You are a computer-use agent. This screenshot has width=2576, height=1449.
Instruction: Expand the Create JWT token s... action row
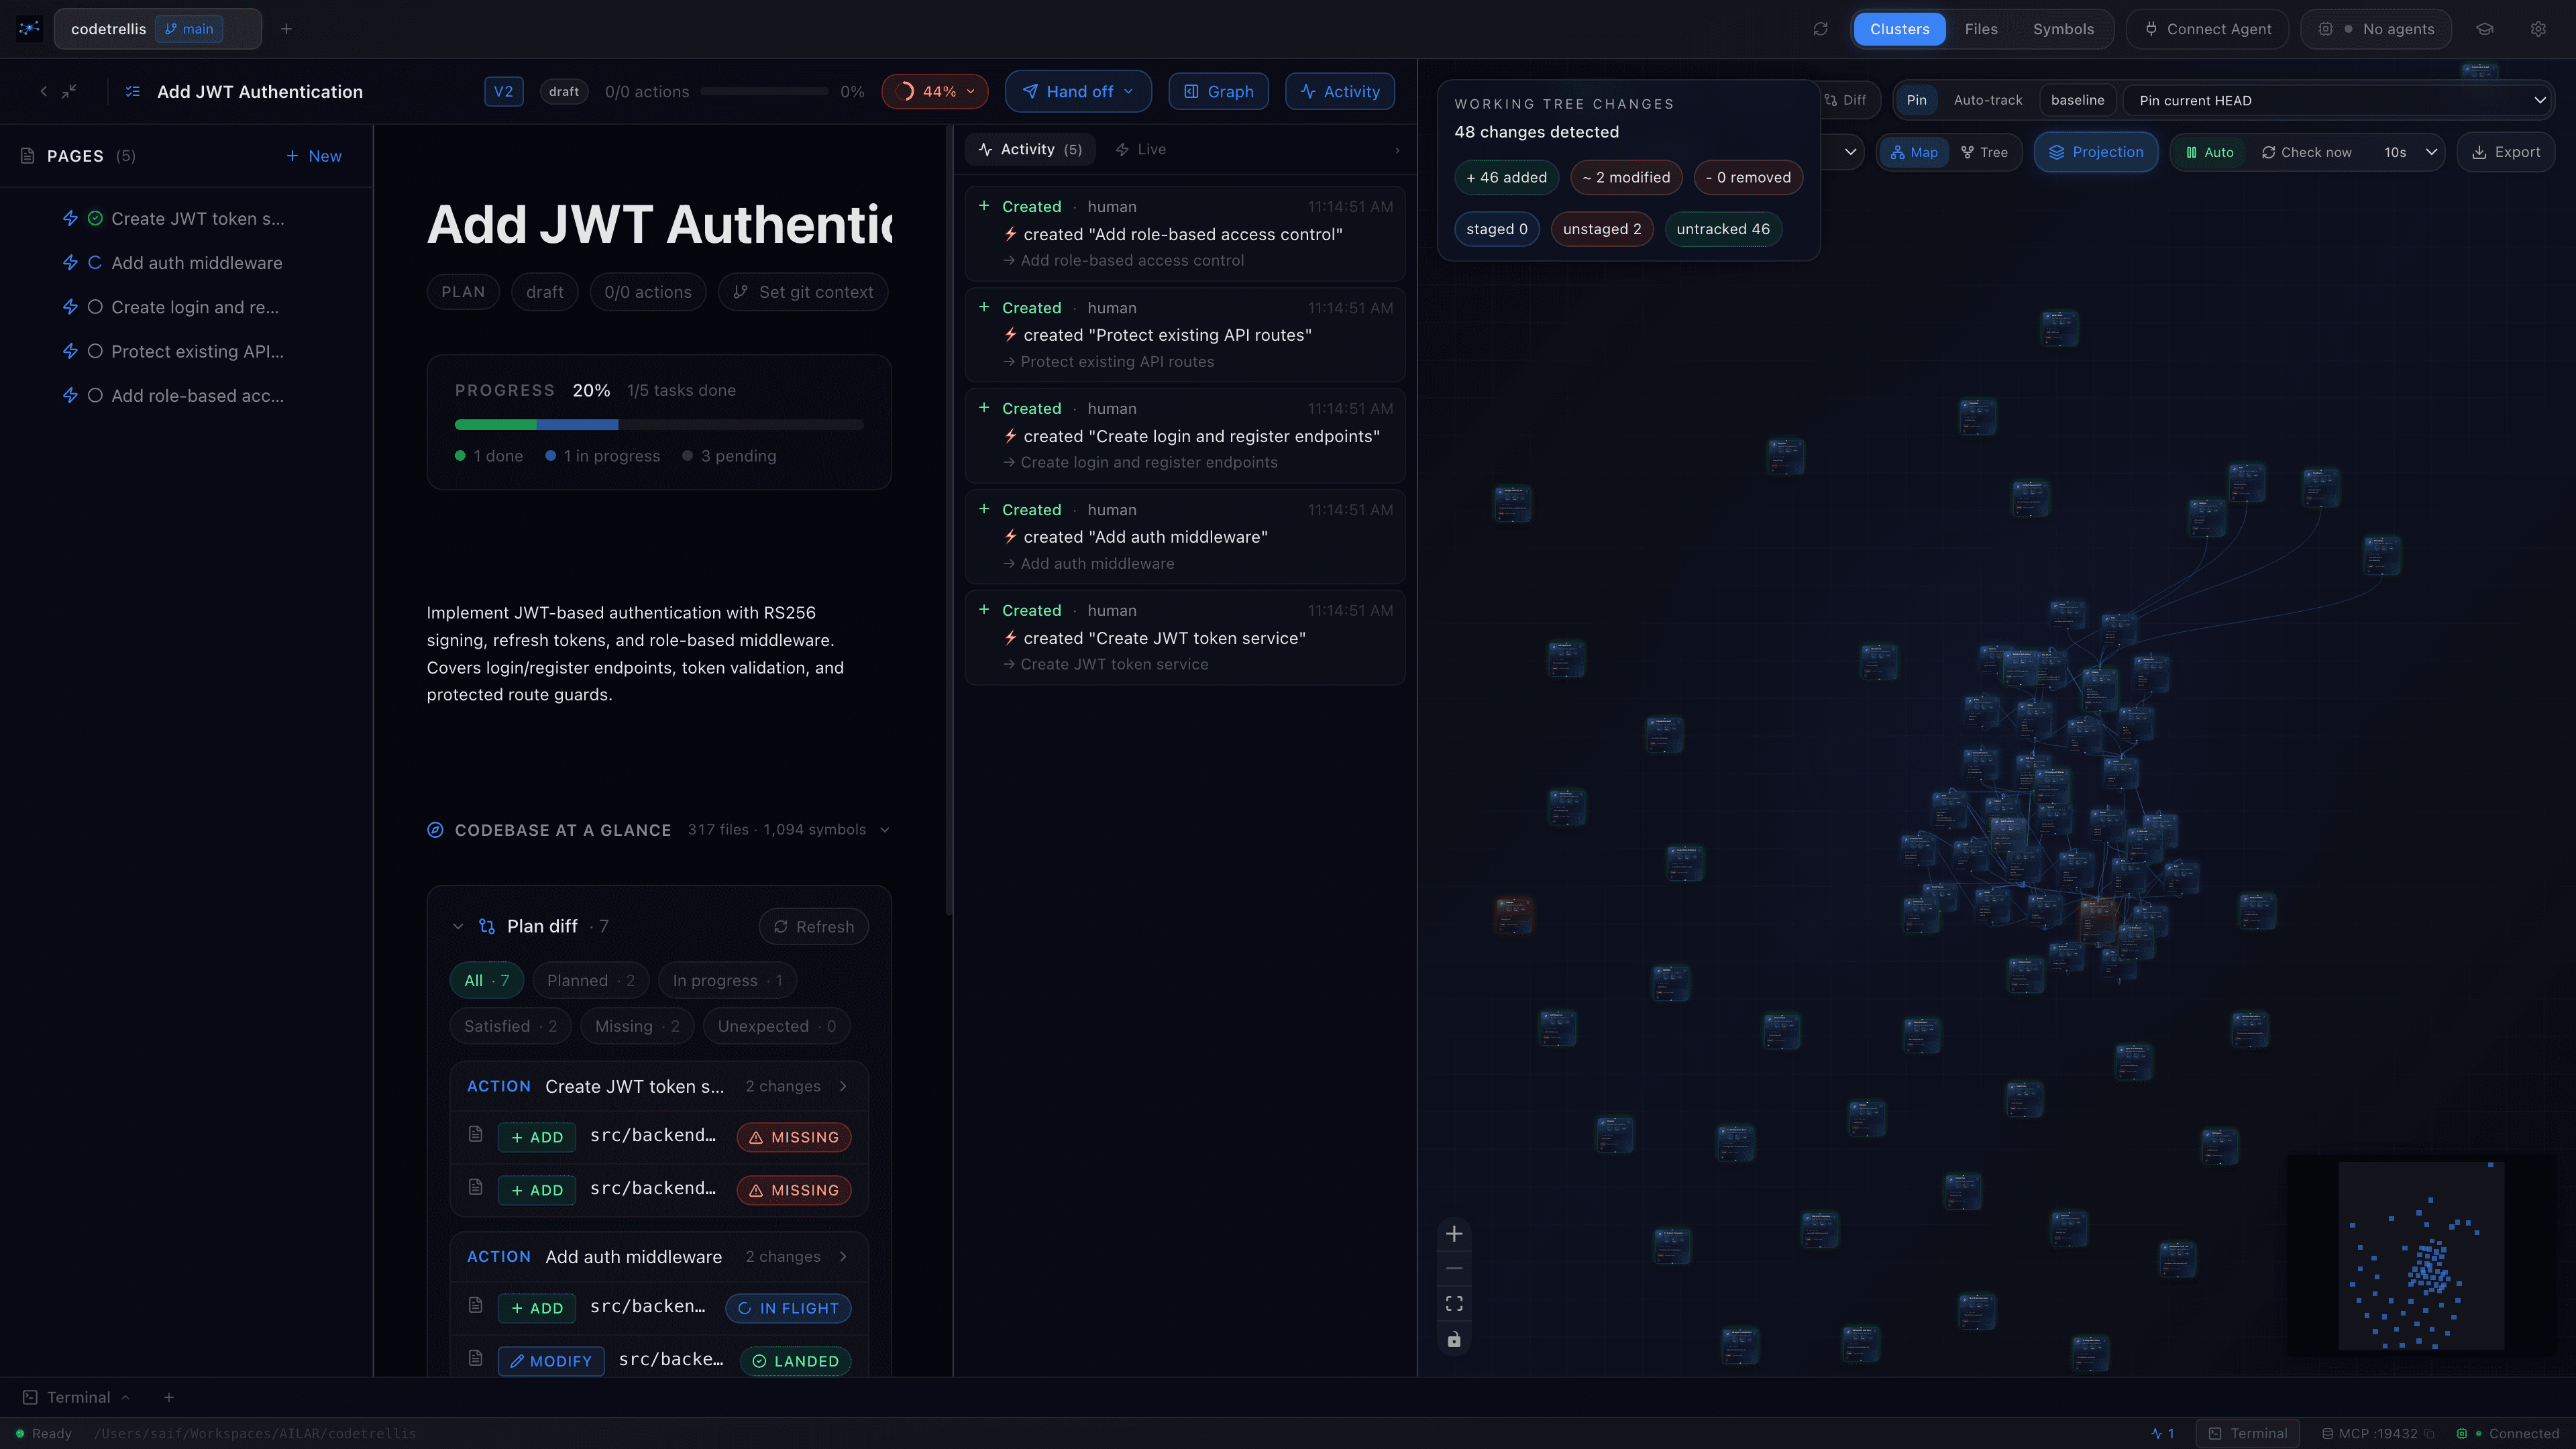(843, 1086)
